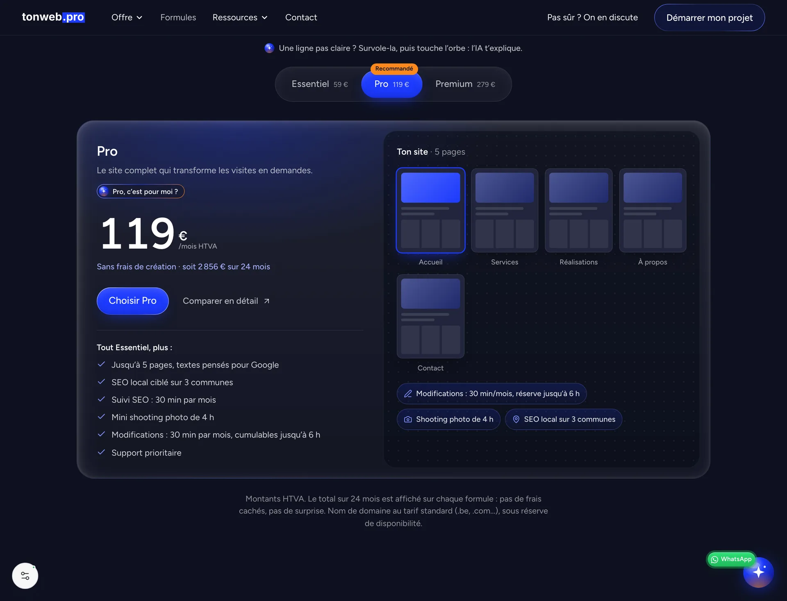The height and width of the screenshot is (601, 787).
Task: Open the preferences sliders icon button
Action: [x=25, y=576]
